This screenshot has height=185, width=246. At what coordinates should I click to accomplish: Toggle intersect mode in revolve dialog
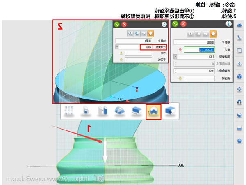tap(191, 34)
